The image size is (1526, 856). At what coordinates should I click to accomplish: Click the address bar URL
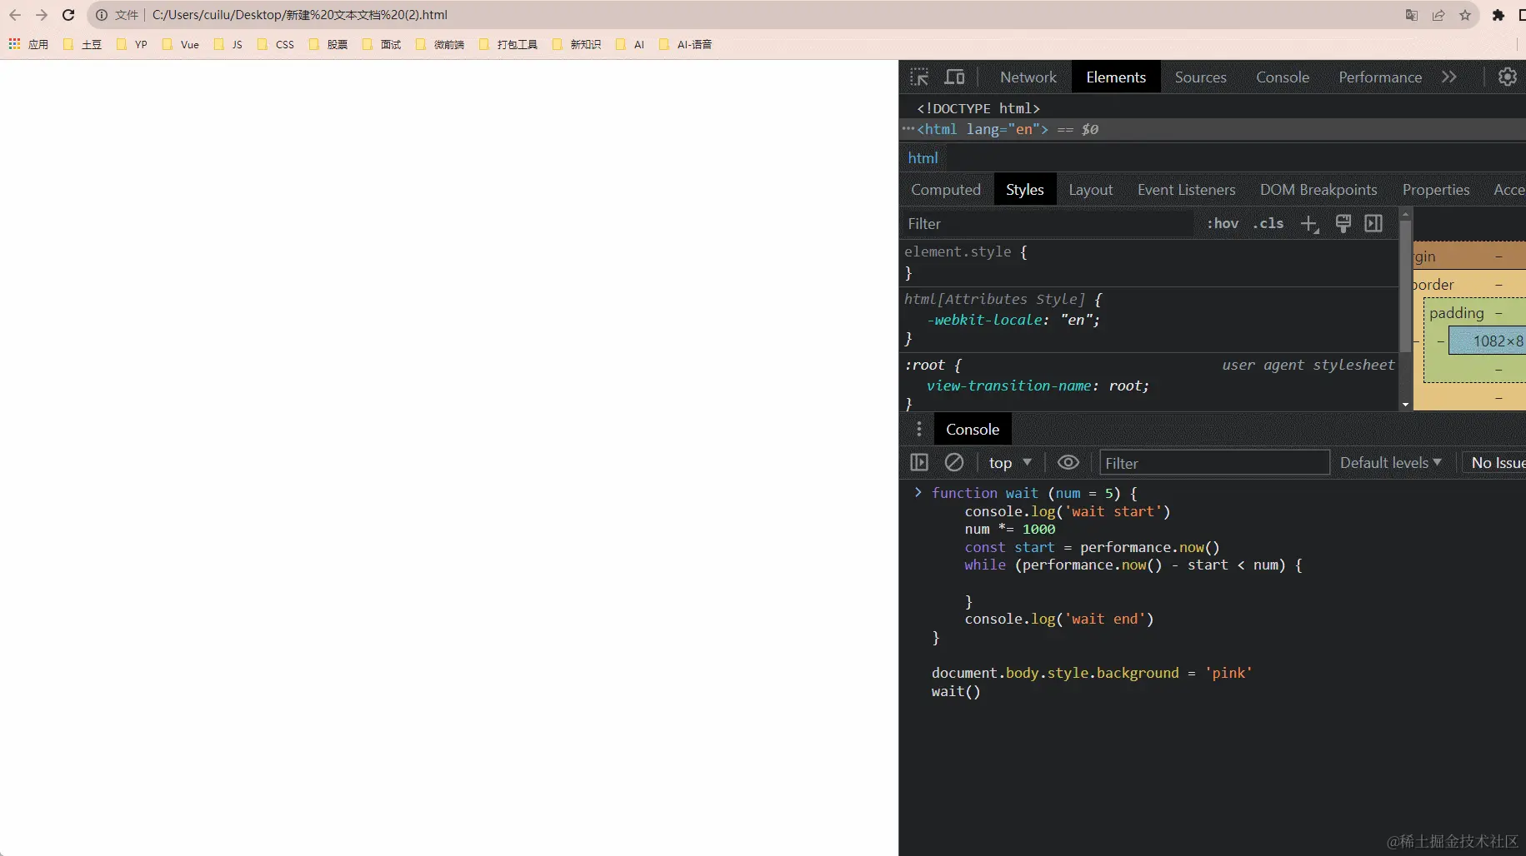pyautogui.click(x=300, y=15)
